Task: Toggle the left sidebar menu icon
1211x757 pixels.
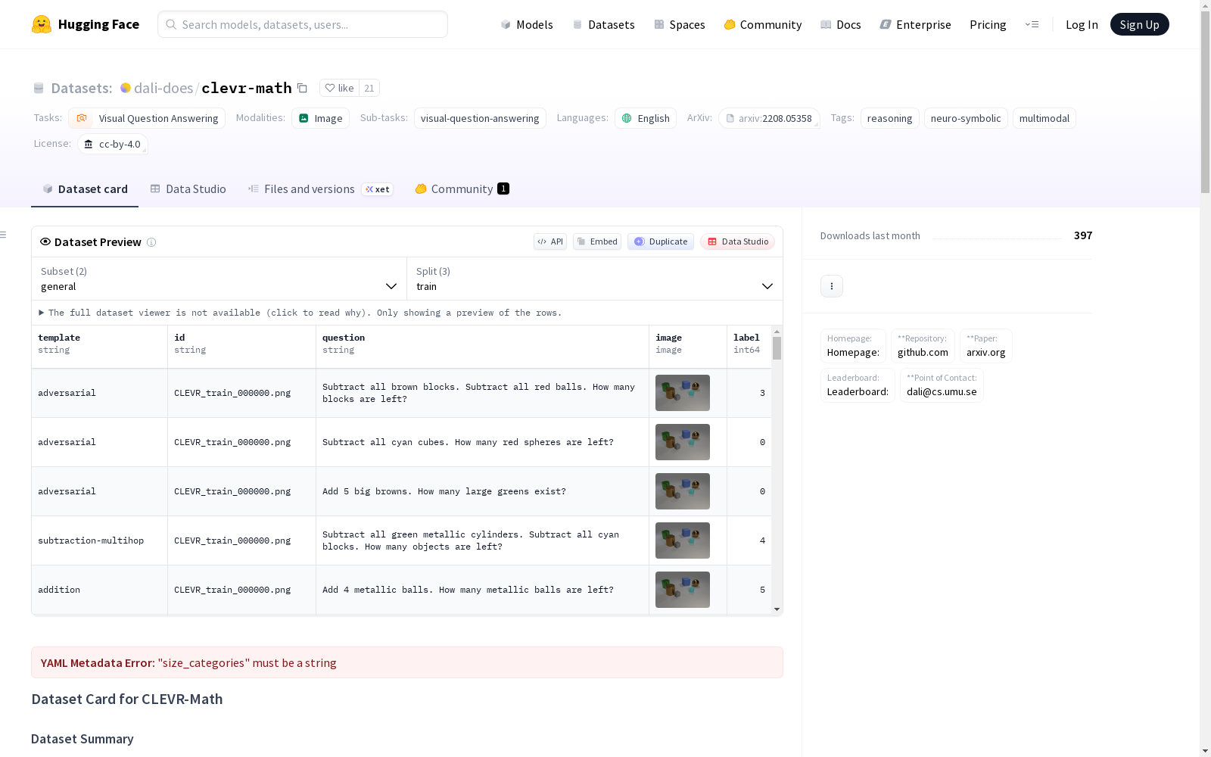Action: point(4,235)
